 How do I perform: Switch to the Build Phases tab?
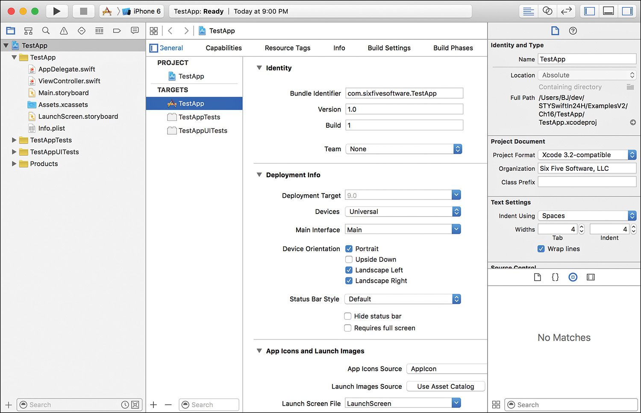click(x=453, y=48)
